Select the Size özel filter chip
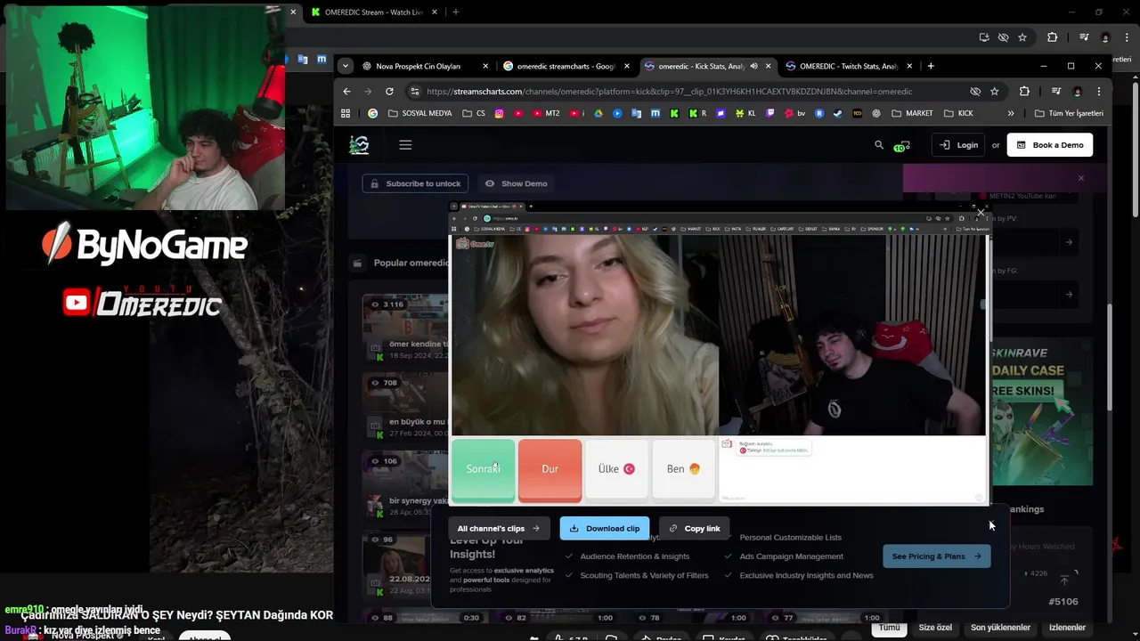Viewport: 1140px width, 641px height. pos(935,628)
